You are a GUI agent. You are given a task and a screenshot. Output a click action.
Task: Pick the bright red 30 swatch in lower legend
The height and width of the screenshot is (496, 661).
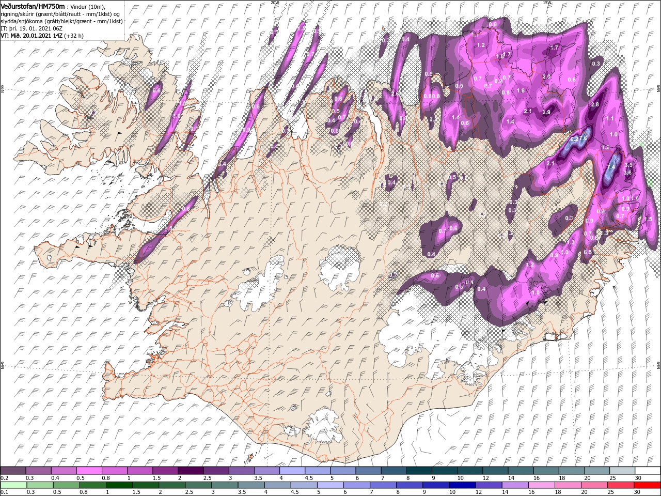coord(646,485)
